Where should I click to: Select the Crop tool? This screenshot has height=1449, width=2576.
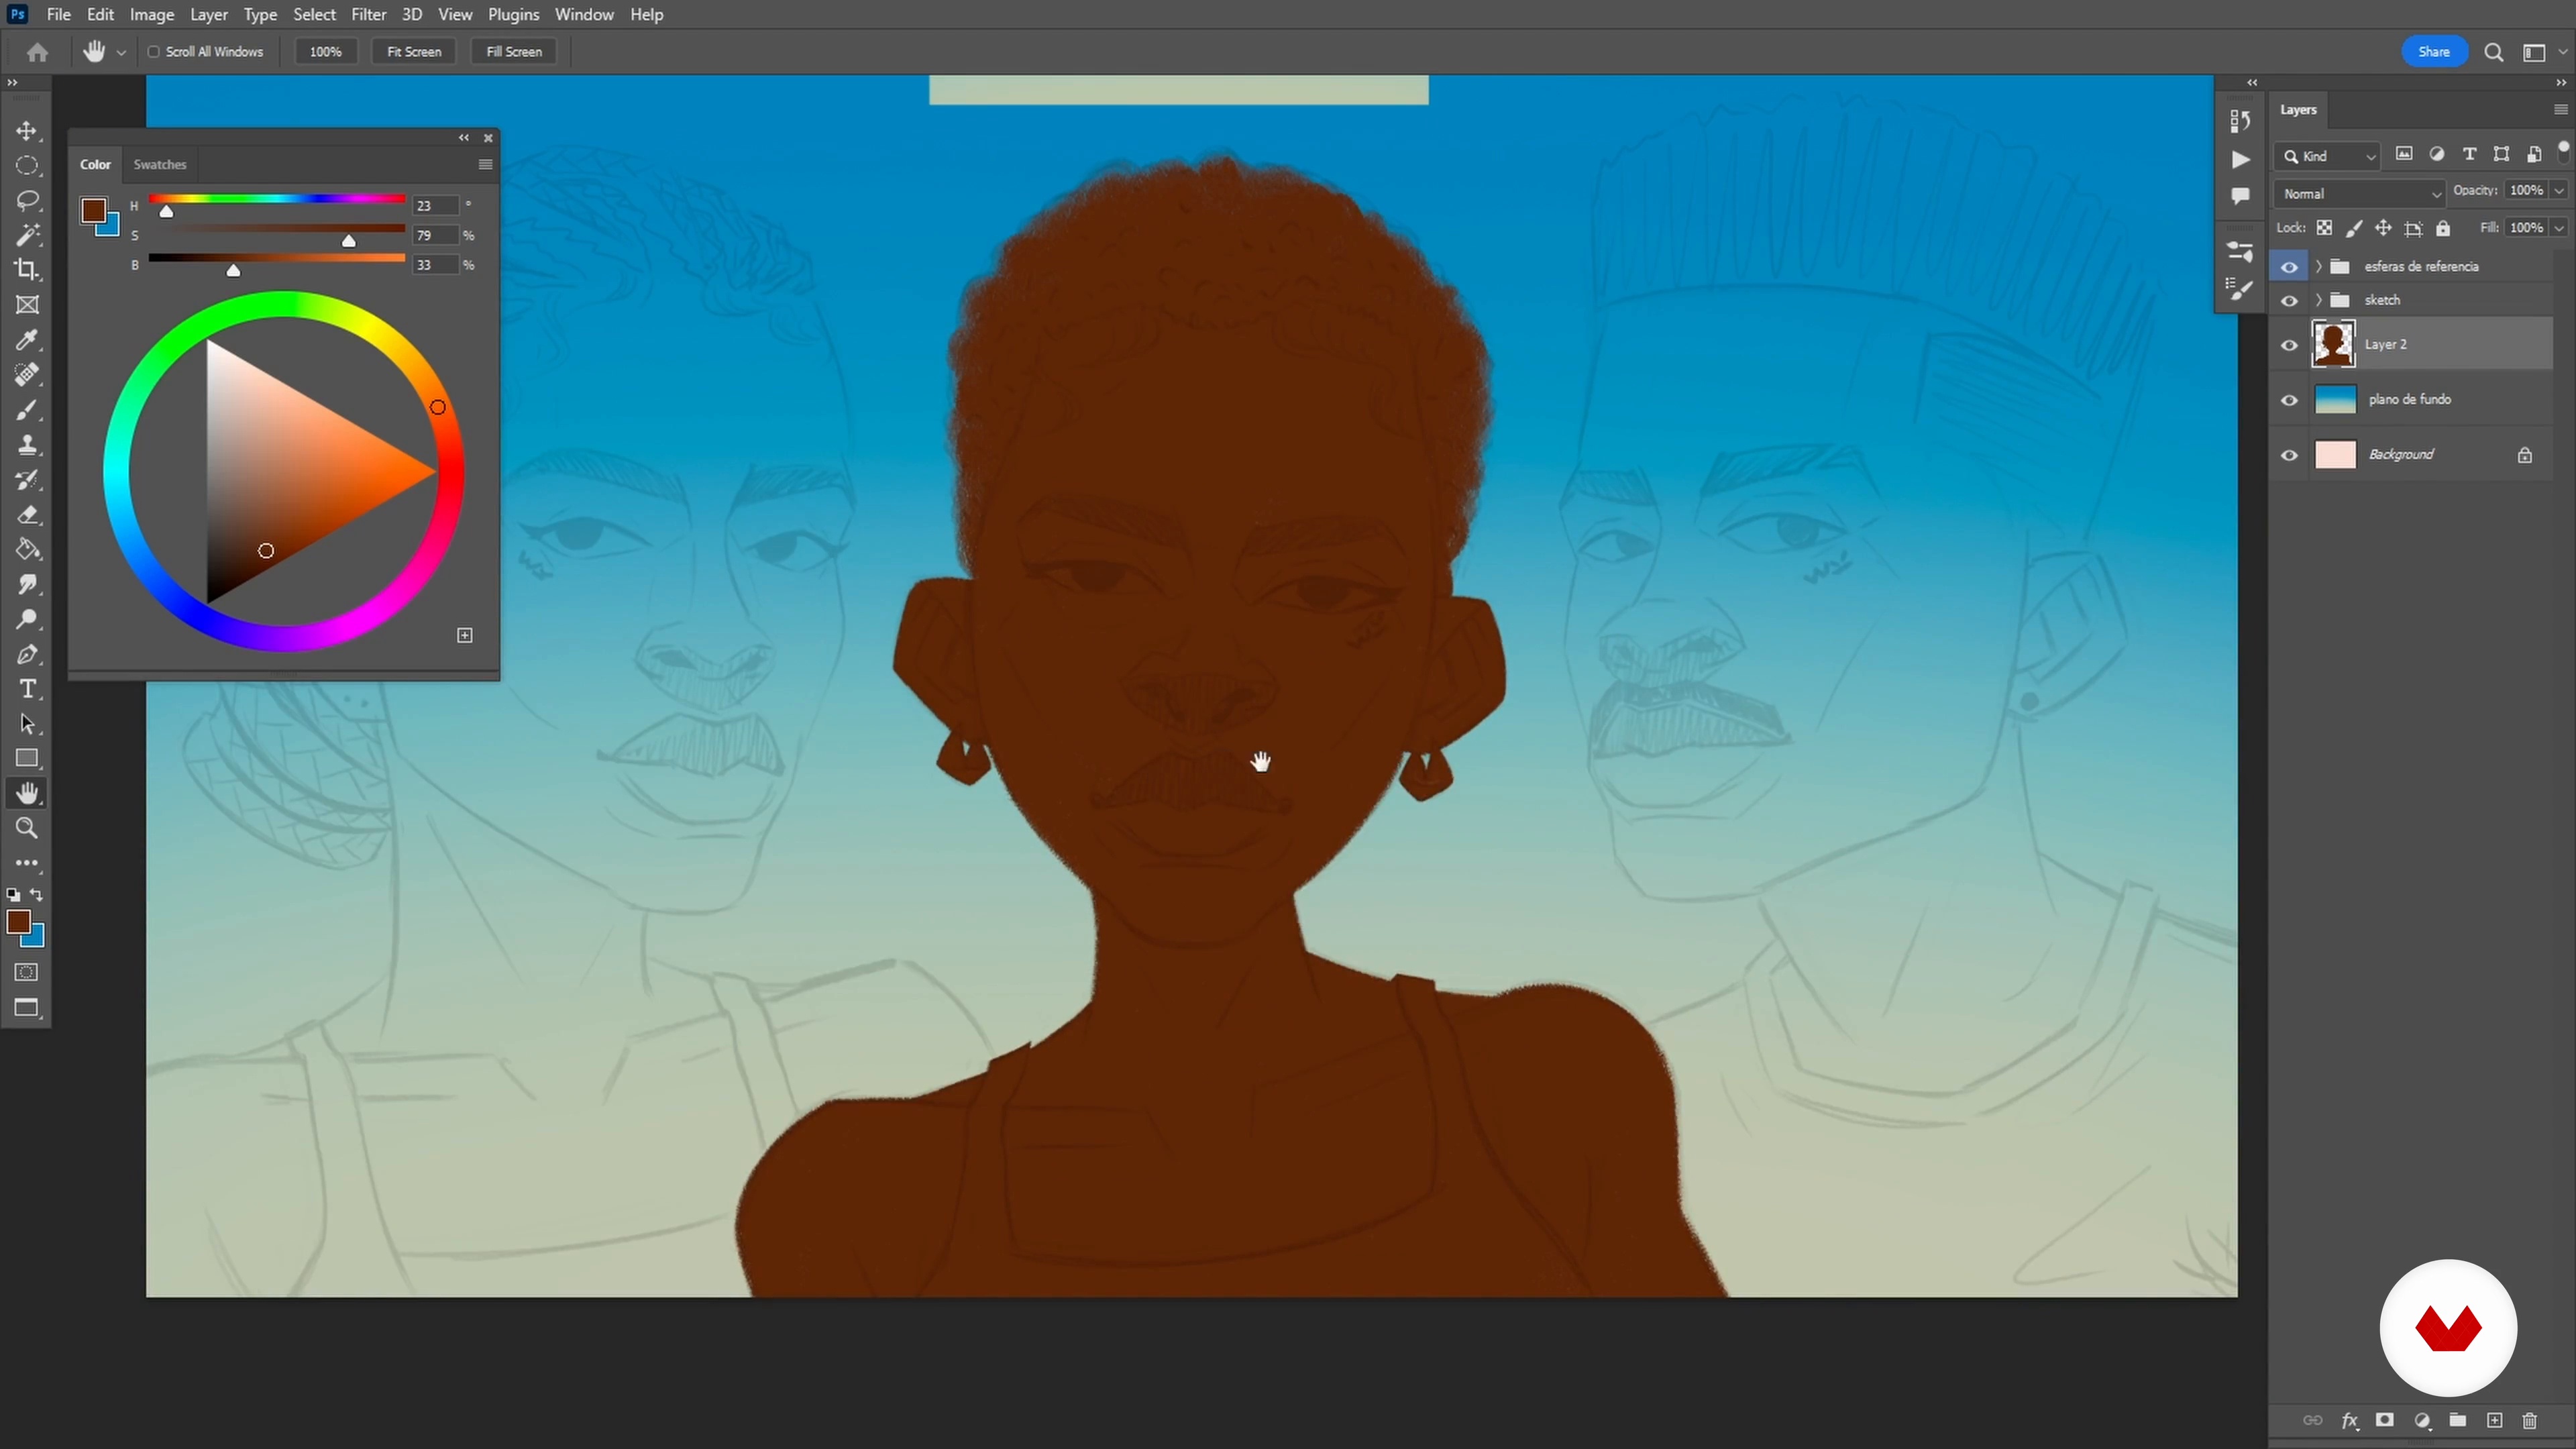tap(27, 270)
